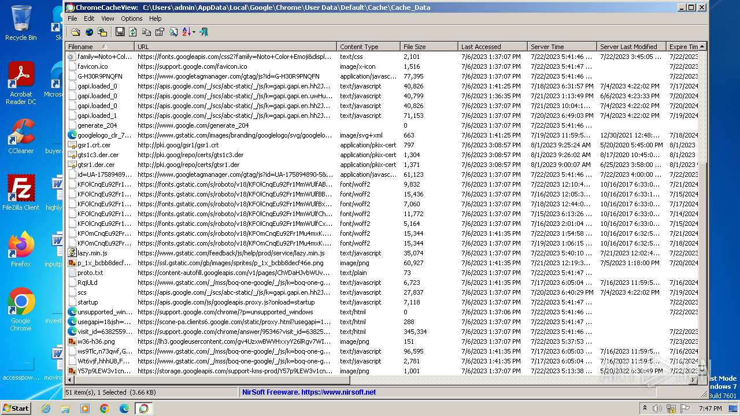Open Microsoft Edge from the taskbar
This screenshot has height=416, width=740.
(x=124, y=408)
